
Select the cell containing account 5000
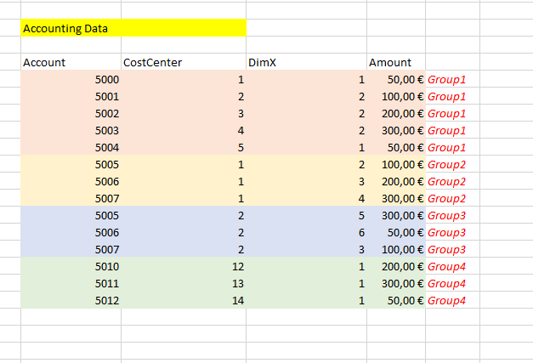tap(71, 79)
